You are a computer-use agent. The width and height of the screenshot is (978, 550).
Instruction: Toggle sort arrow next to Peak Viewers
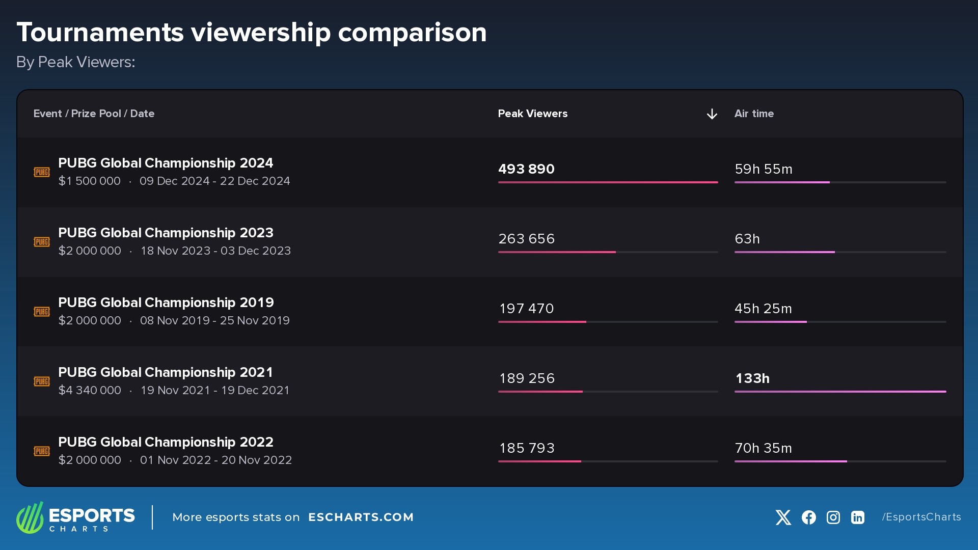[x=712, y=114]
